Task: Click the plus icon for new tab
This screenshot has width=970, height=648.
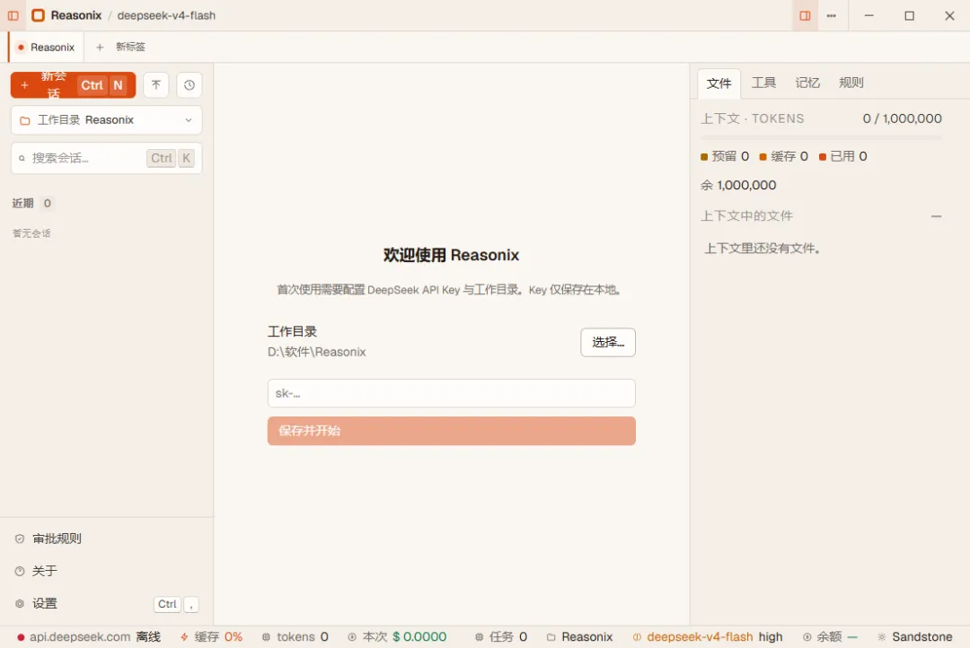Action: point(100,47)
